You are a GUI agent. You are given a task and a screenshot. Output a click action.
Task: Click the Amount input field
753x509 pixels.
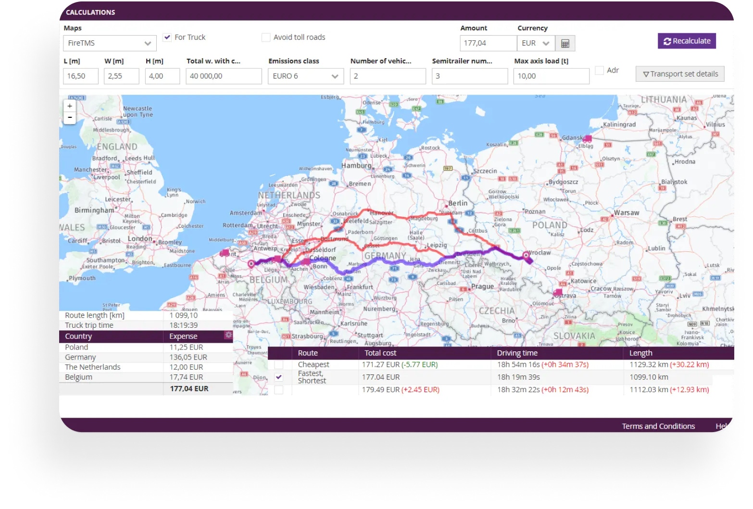coord(488,43)
